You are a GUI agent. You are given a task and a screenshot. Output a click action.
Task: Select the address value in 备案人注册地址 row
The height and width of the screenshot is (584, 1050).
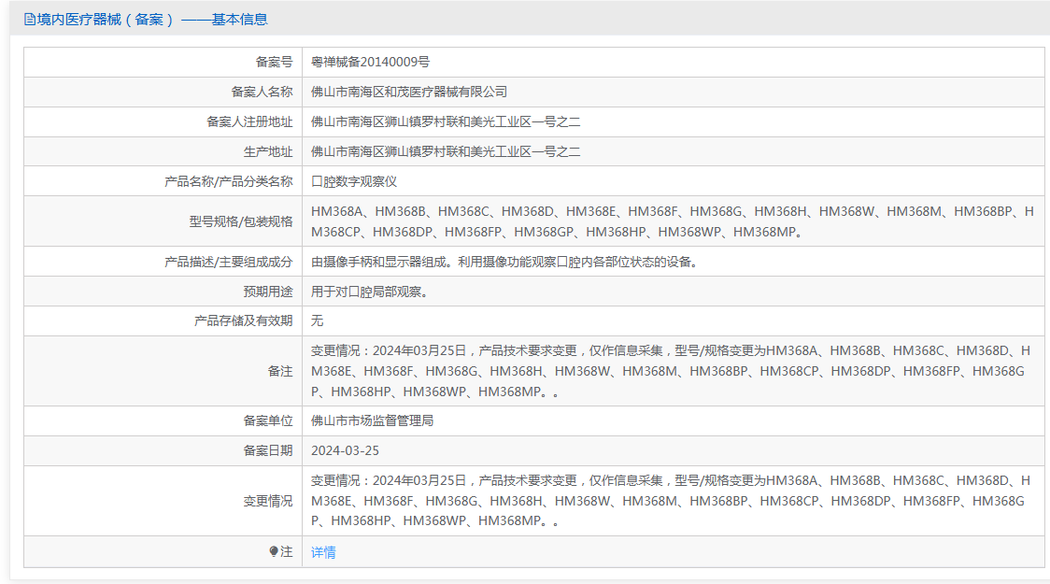(x=446, y=121)
